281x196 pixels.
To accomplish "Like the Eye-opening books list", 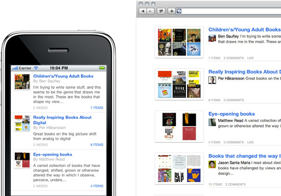I will pyautogui.click(x=251, y=142).
